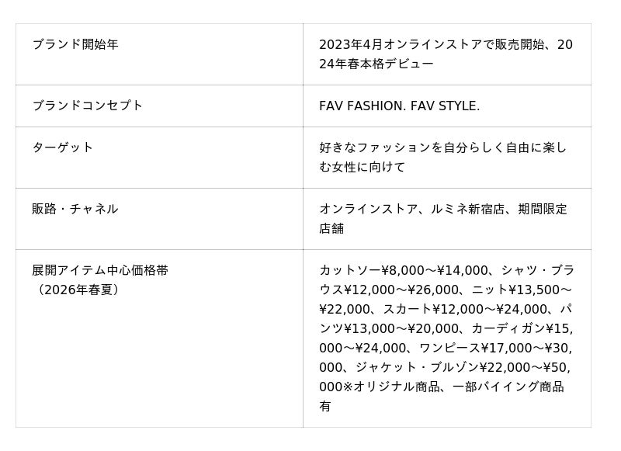Click the ブランド開始年 row label

coord(75,44)
